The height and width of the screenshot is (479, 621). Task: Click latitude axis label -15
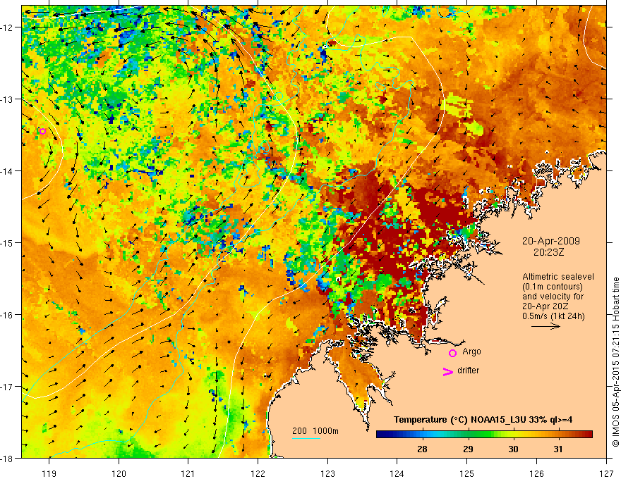click(7, 242)
